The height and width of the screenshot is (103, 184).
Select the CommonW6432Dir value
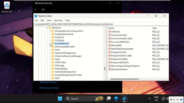pos(120,42)
